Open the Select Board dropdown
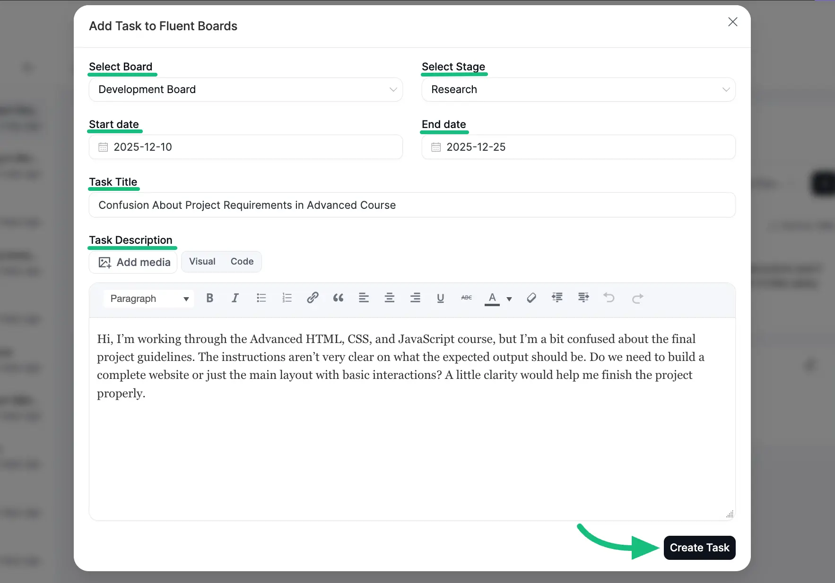 tap(245, 89)
